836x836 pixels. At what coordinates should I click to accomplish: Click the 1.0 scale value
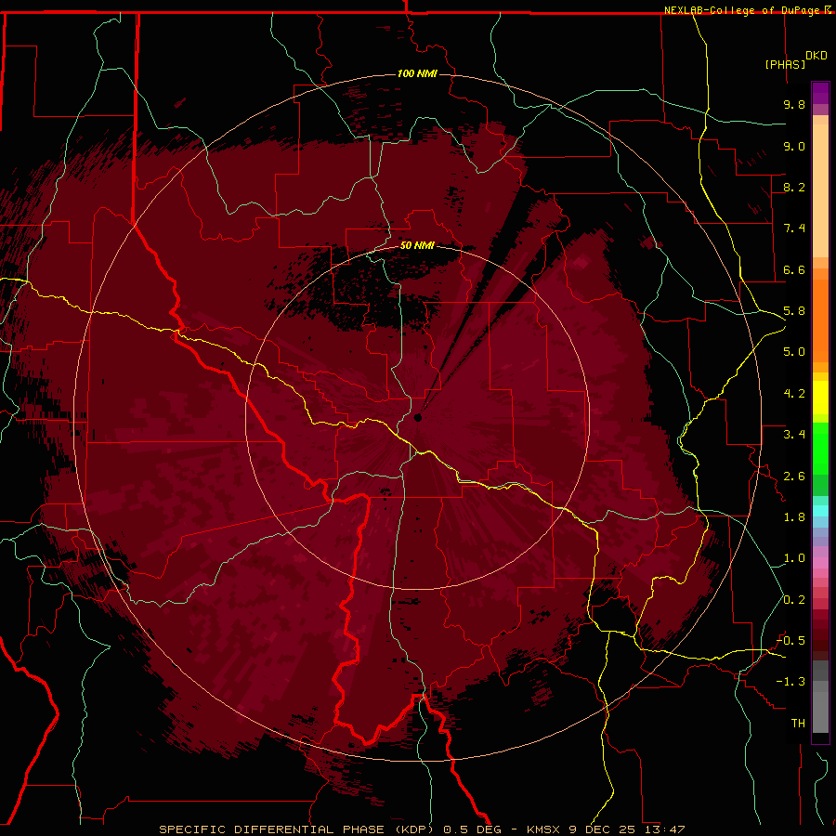[794, 558]
